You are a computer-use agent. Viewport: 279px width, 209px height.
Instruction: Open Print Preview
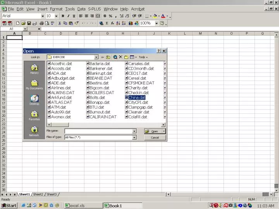click(47, 23)
